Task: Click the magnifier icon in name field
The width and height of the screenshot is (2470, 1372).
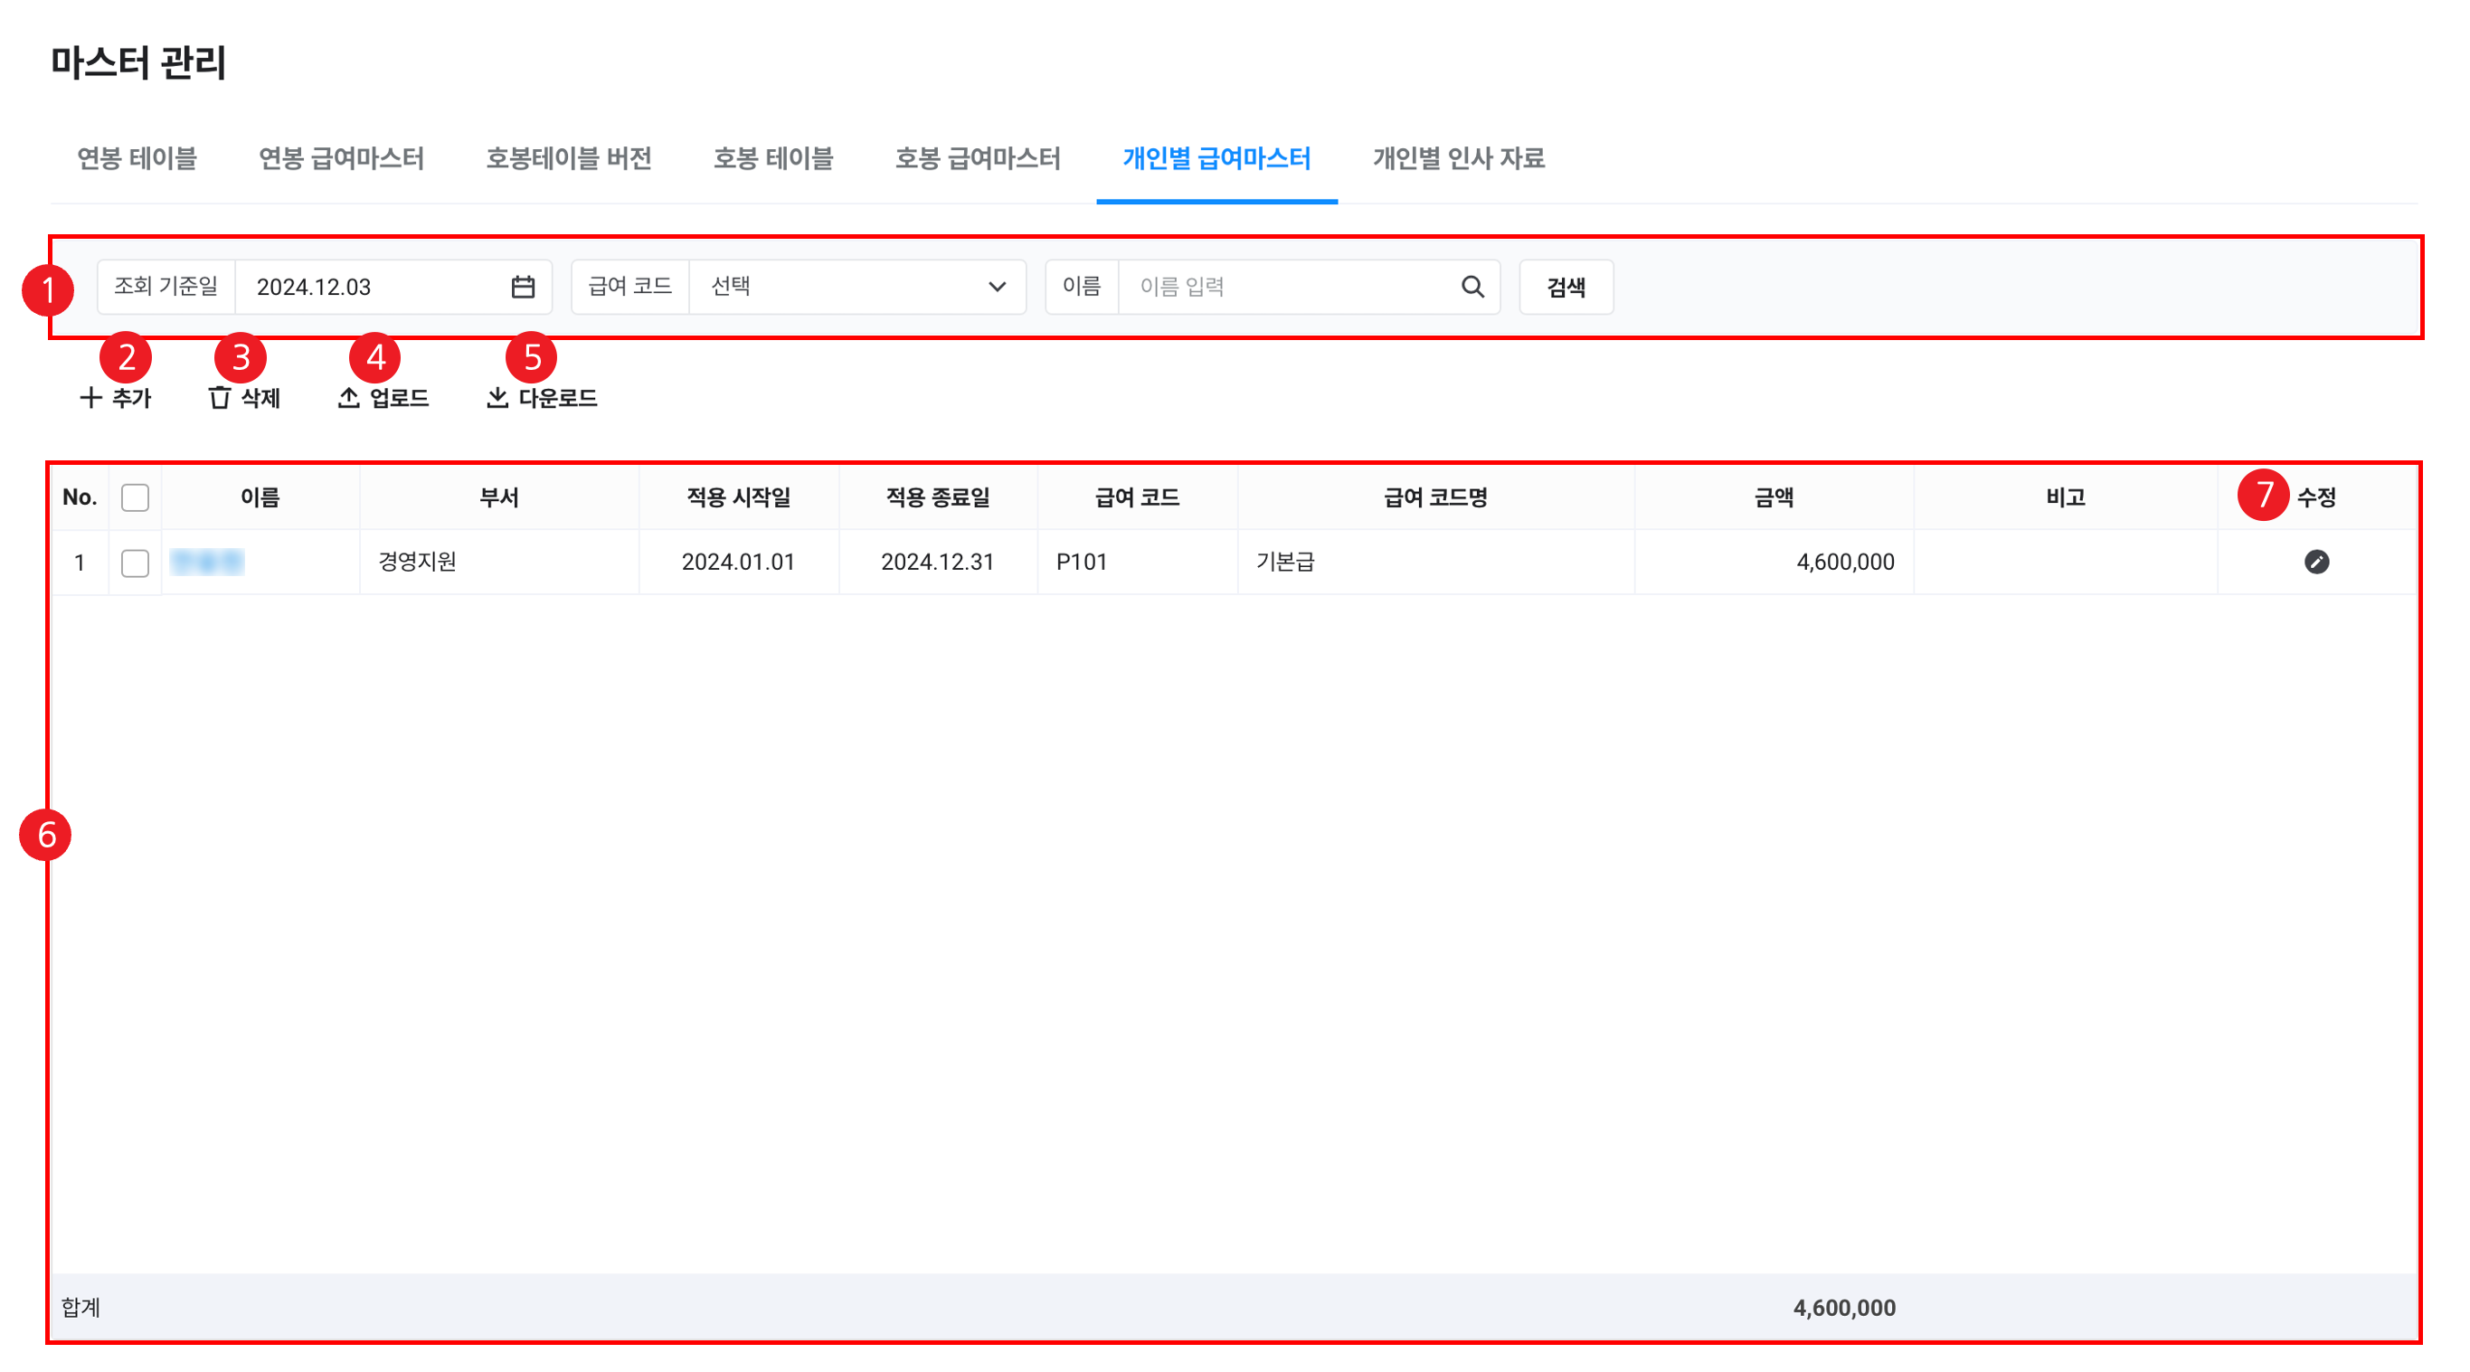Action: click(x=1472, y=287)
